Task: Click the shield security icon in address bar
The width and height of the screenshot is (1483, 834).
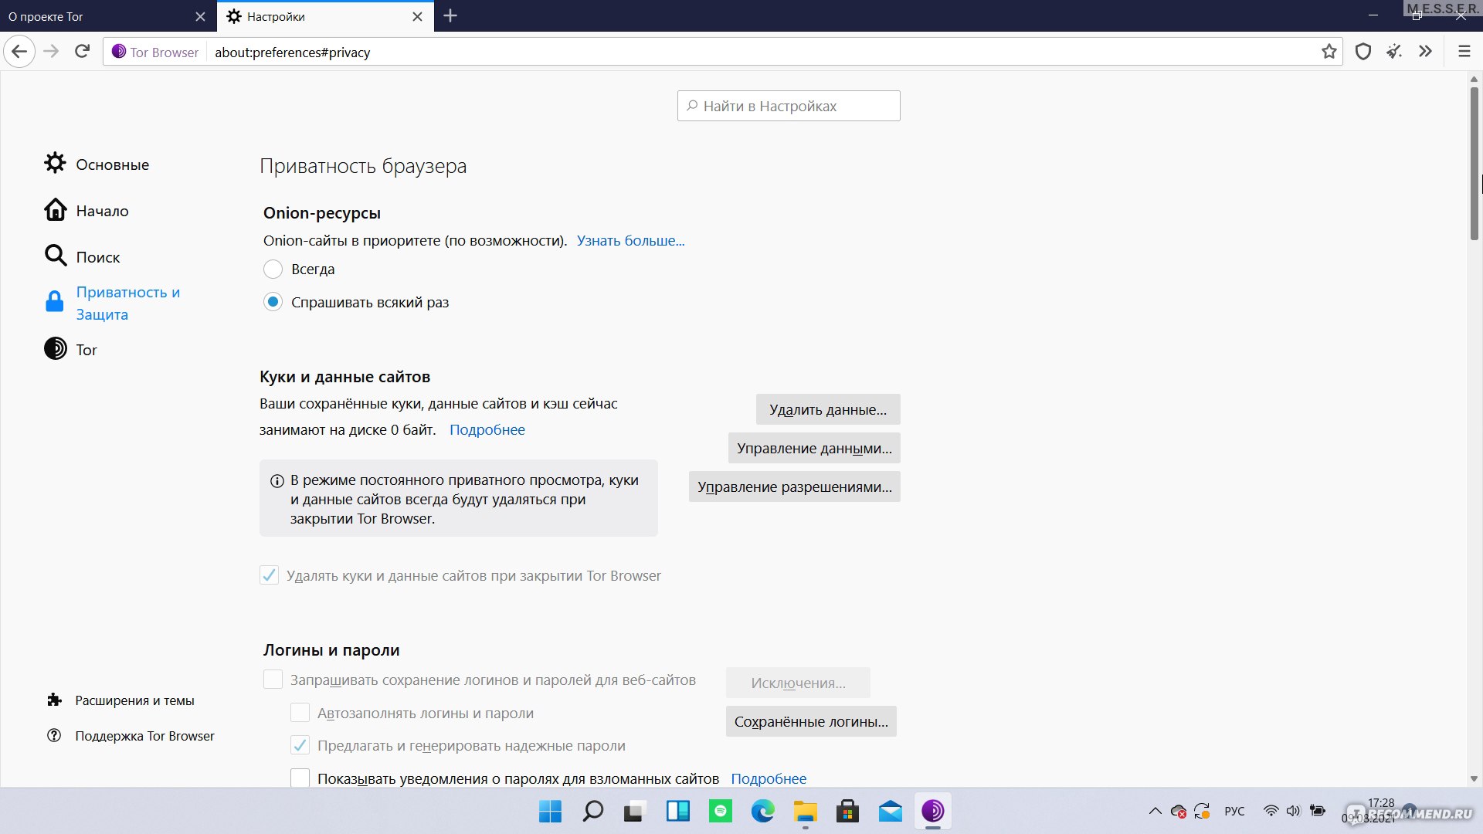Action: pos(1363,51)
